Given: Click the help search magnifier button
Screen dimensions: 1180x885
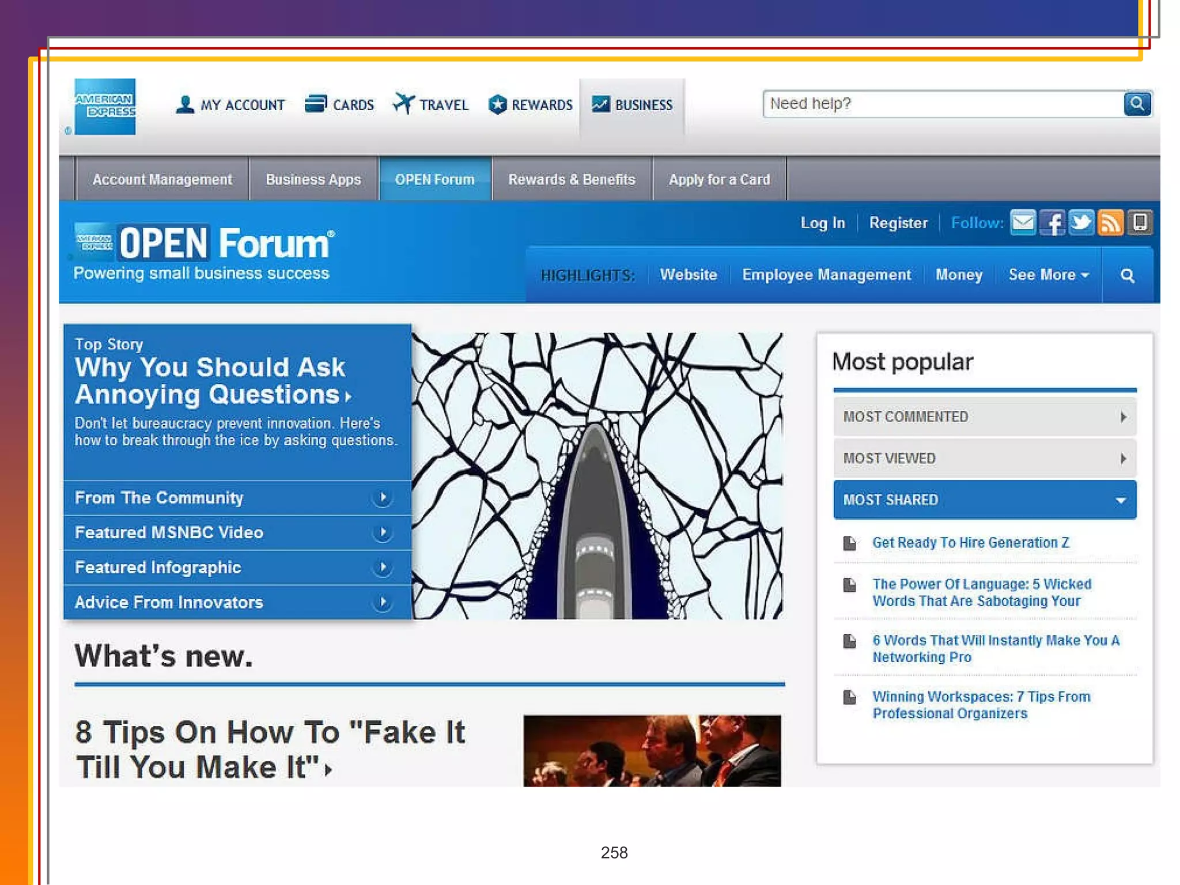Looking at the screenshot, I should [1137, 104].
